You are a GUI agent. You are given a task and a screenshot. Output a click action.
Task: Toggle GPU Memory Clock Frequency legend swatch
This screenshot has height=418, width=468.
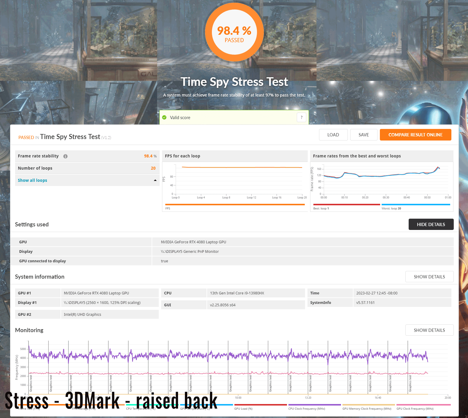pos(369,405)
